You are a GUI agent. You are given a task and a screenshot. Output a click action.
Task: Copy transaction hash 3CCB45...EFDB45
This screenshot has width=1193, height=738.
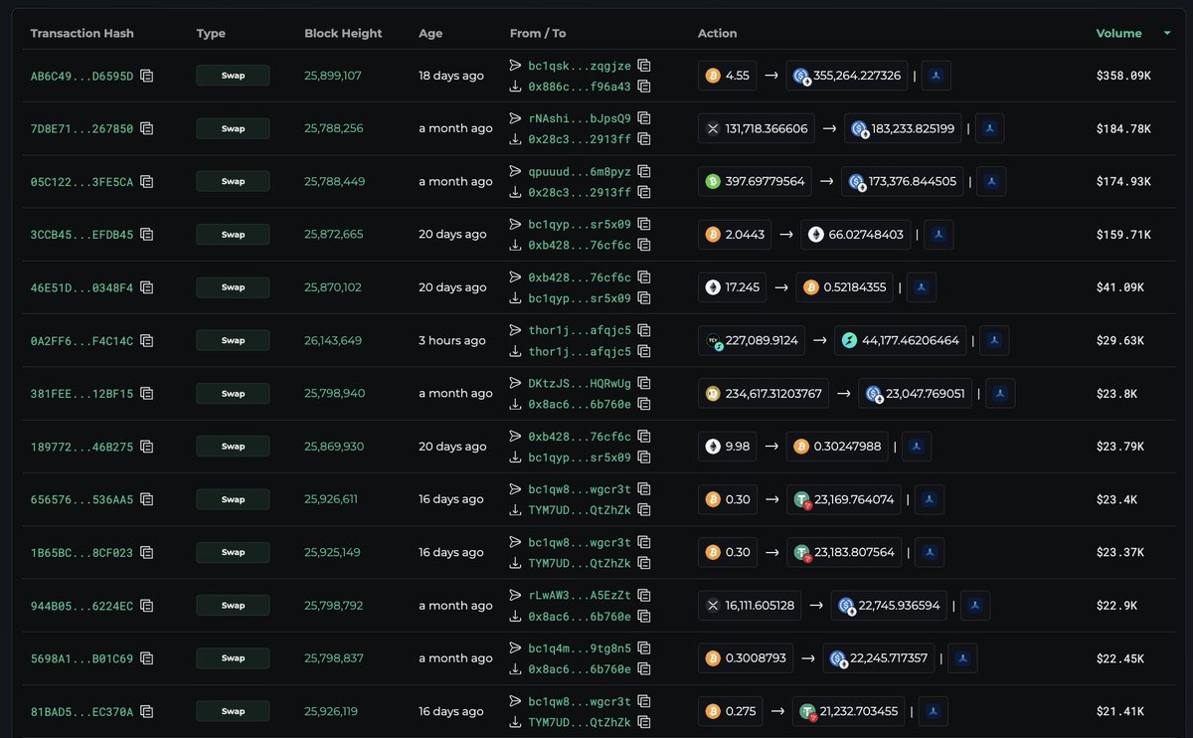click(x=147, y=235)
